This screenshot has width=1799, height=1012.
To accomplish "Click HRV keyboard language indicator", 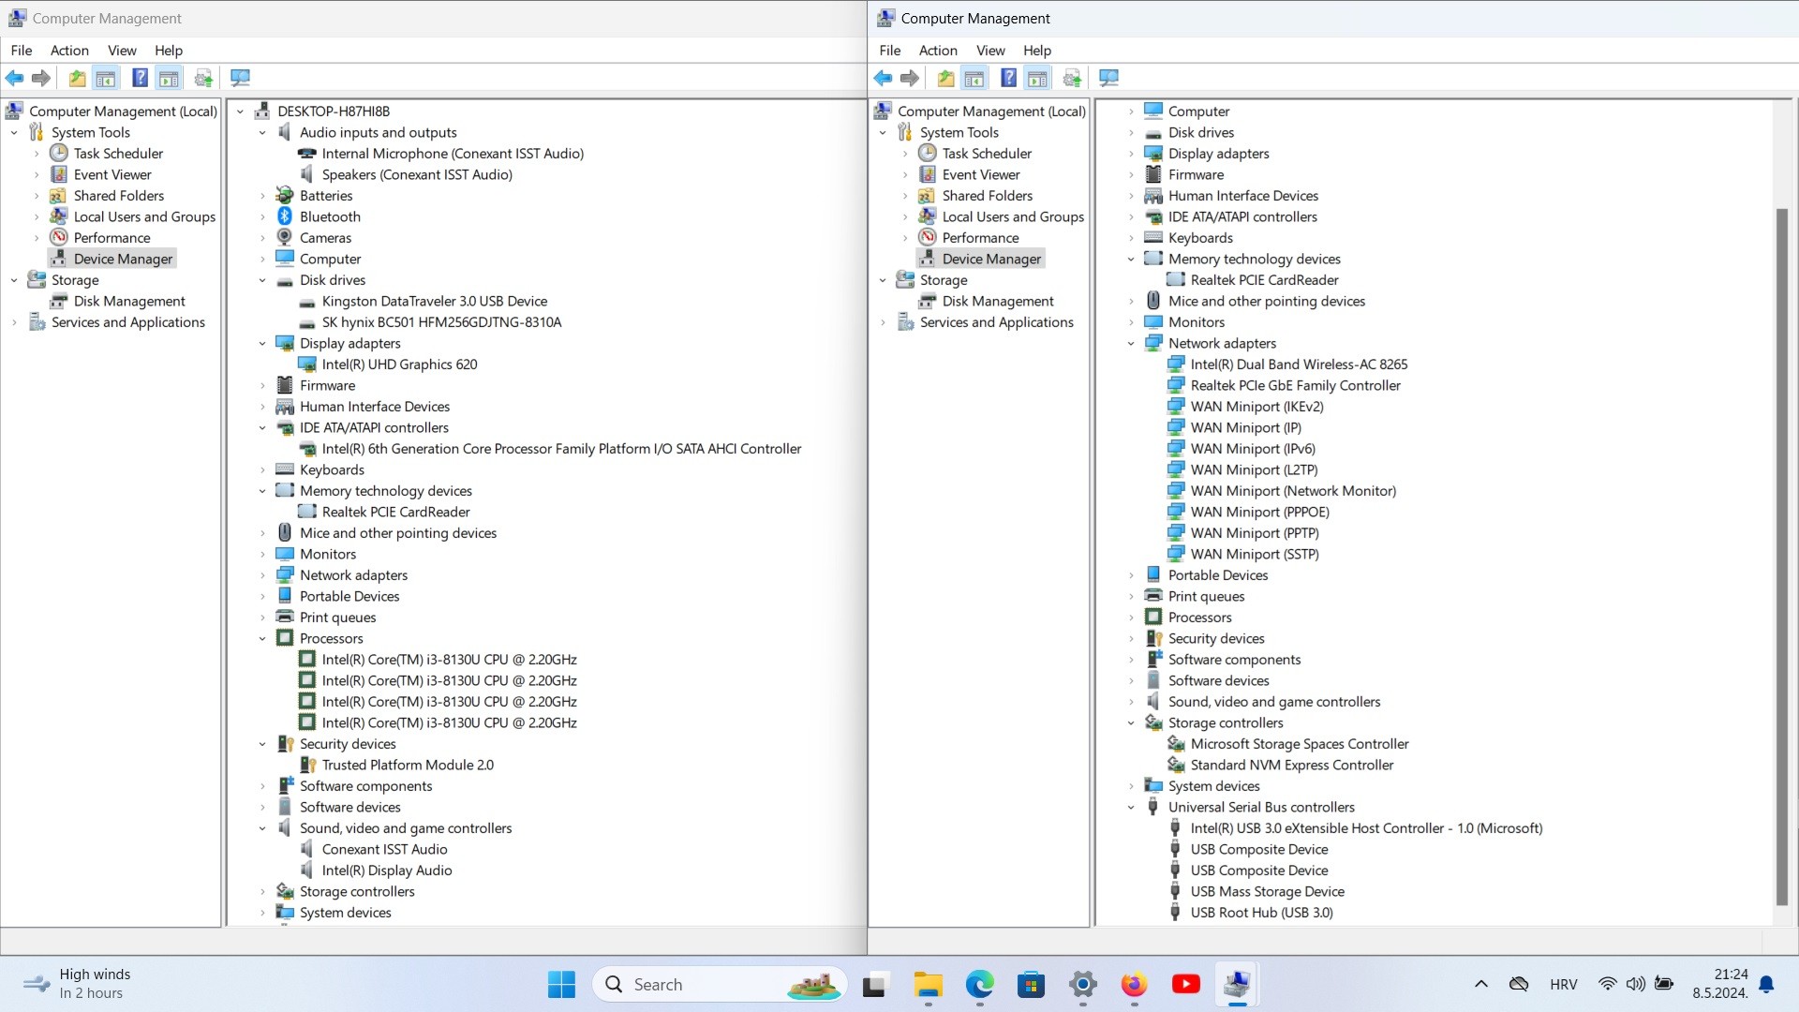I will (x=1563, y=984).
